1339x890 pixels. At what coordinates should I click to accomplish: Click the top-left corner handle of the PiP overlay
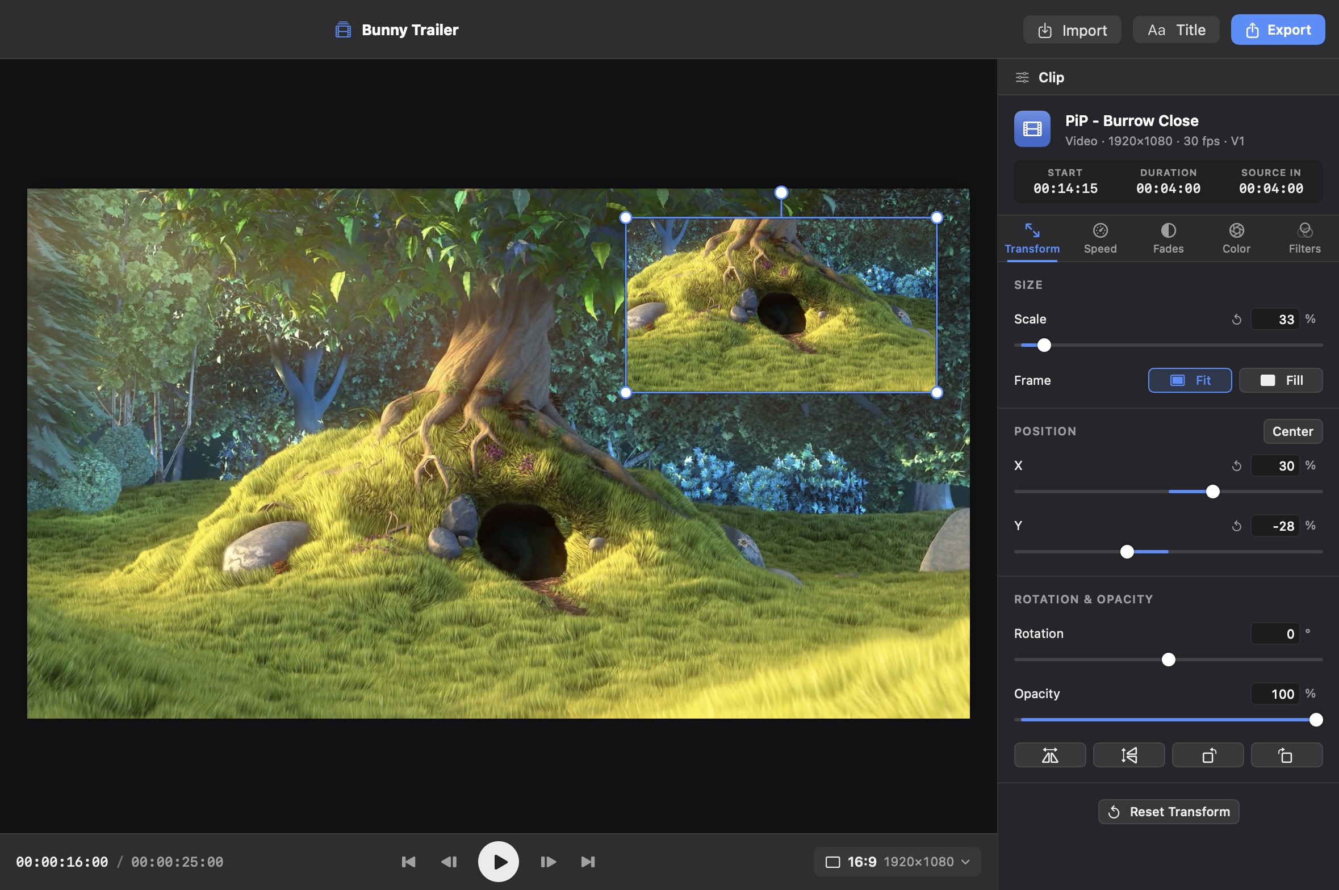pos(625,217)
